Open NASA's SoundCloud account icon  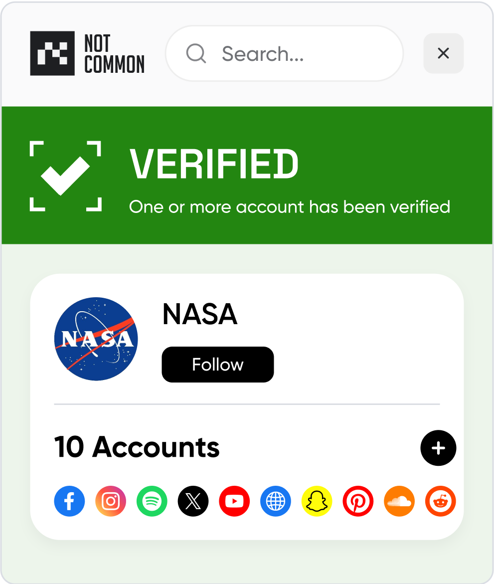pos(399,501)
